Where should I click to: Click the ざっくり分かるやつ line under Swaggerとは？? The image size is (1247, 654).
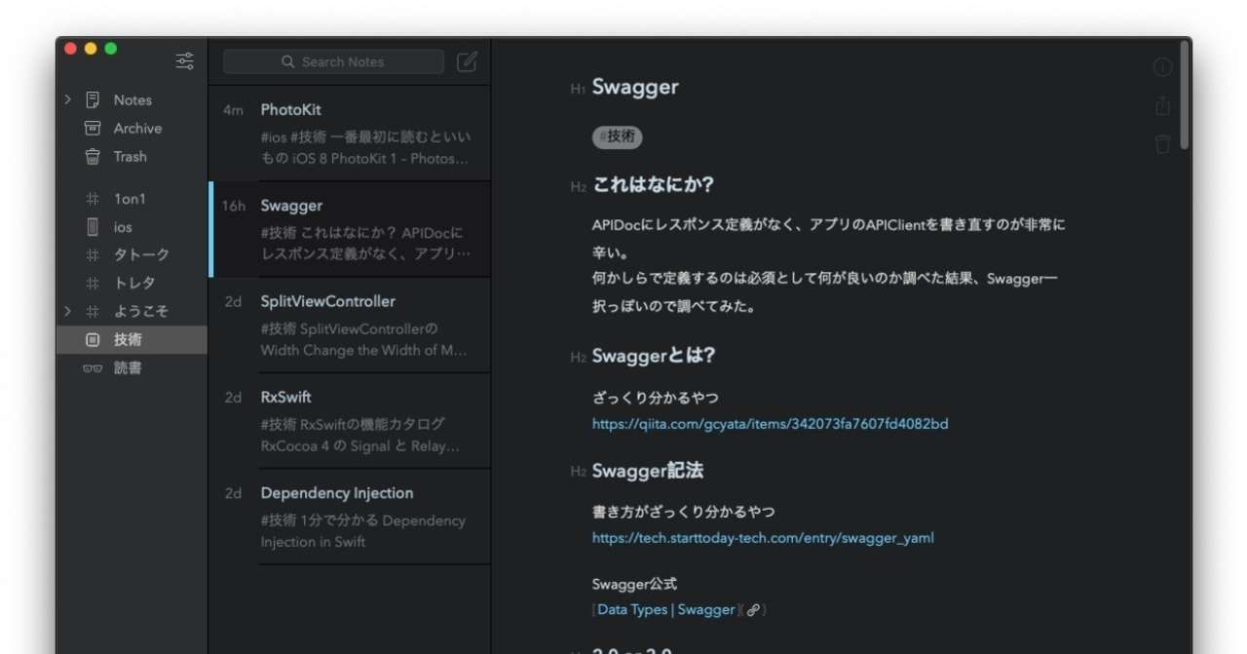(655, 399)
